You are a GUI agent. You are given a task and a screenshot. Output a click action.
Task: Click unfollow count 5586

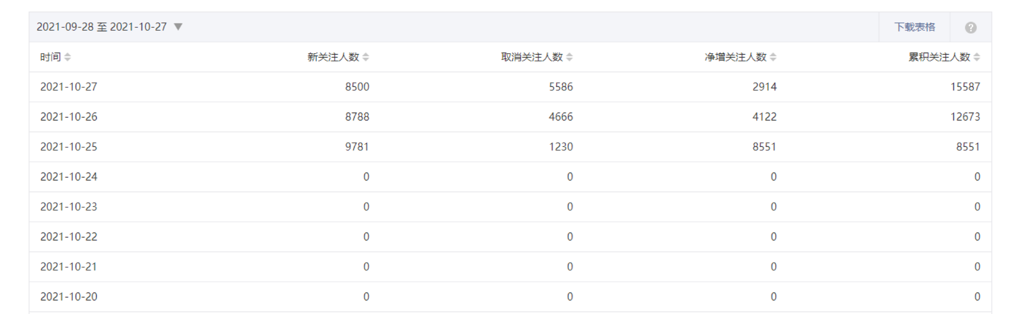[x=561, y=87]
